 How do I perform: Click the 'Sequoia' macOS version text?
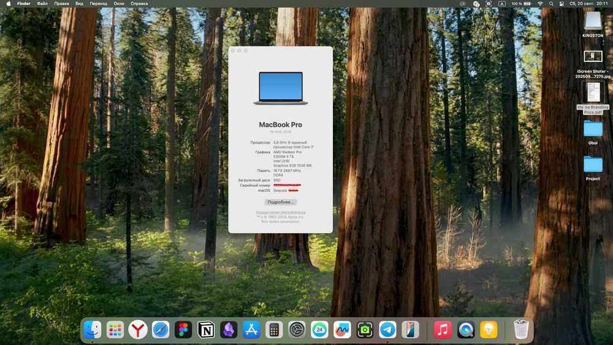coord(280,191)
